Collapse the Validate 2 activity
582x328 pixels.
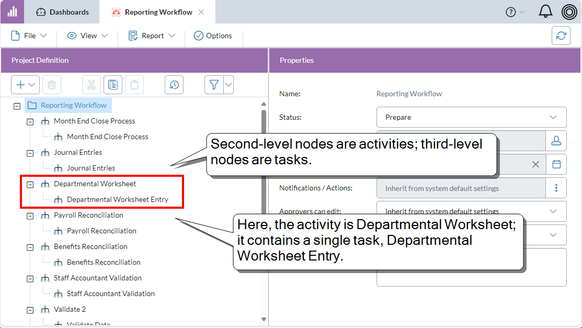[x=30, y=310]
